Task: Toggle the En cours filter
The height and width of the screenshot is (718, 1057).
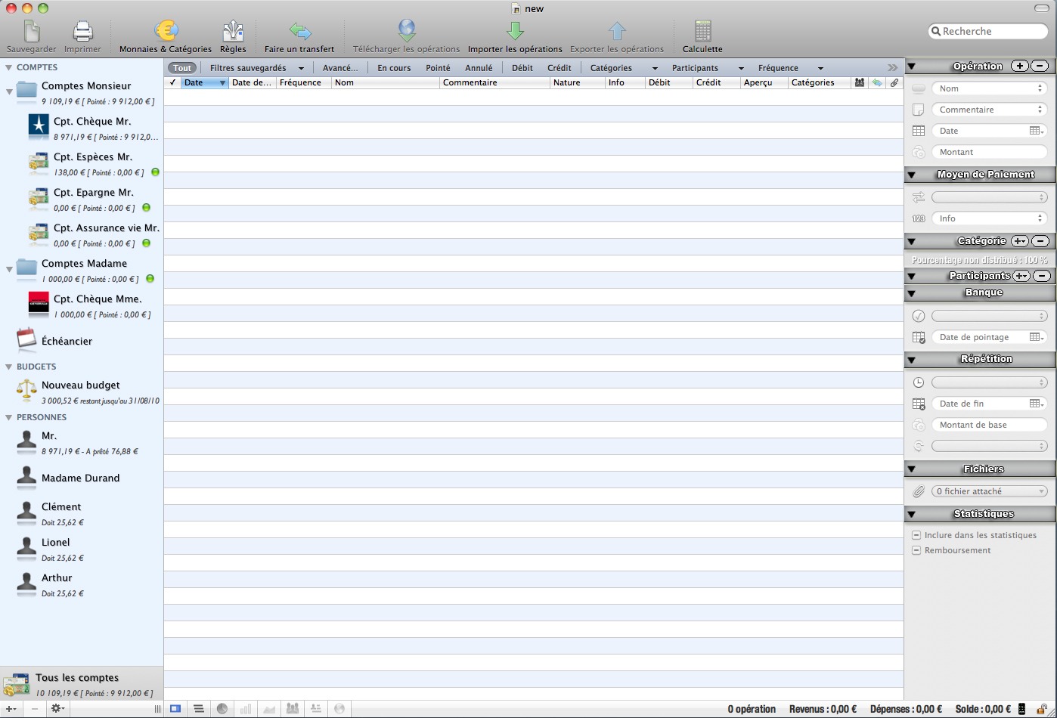Action: tap(394, 68)
